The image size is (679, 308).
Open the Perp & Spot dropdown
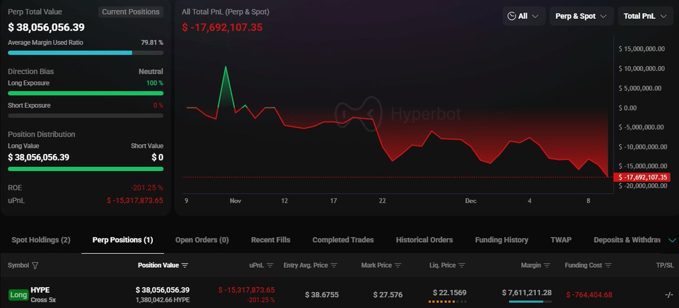(581, 16)
